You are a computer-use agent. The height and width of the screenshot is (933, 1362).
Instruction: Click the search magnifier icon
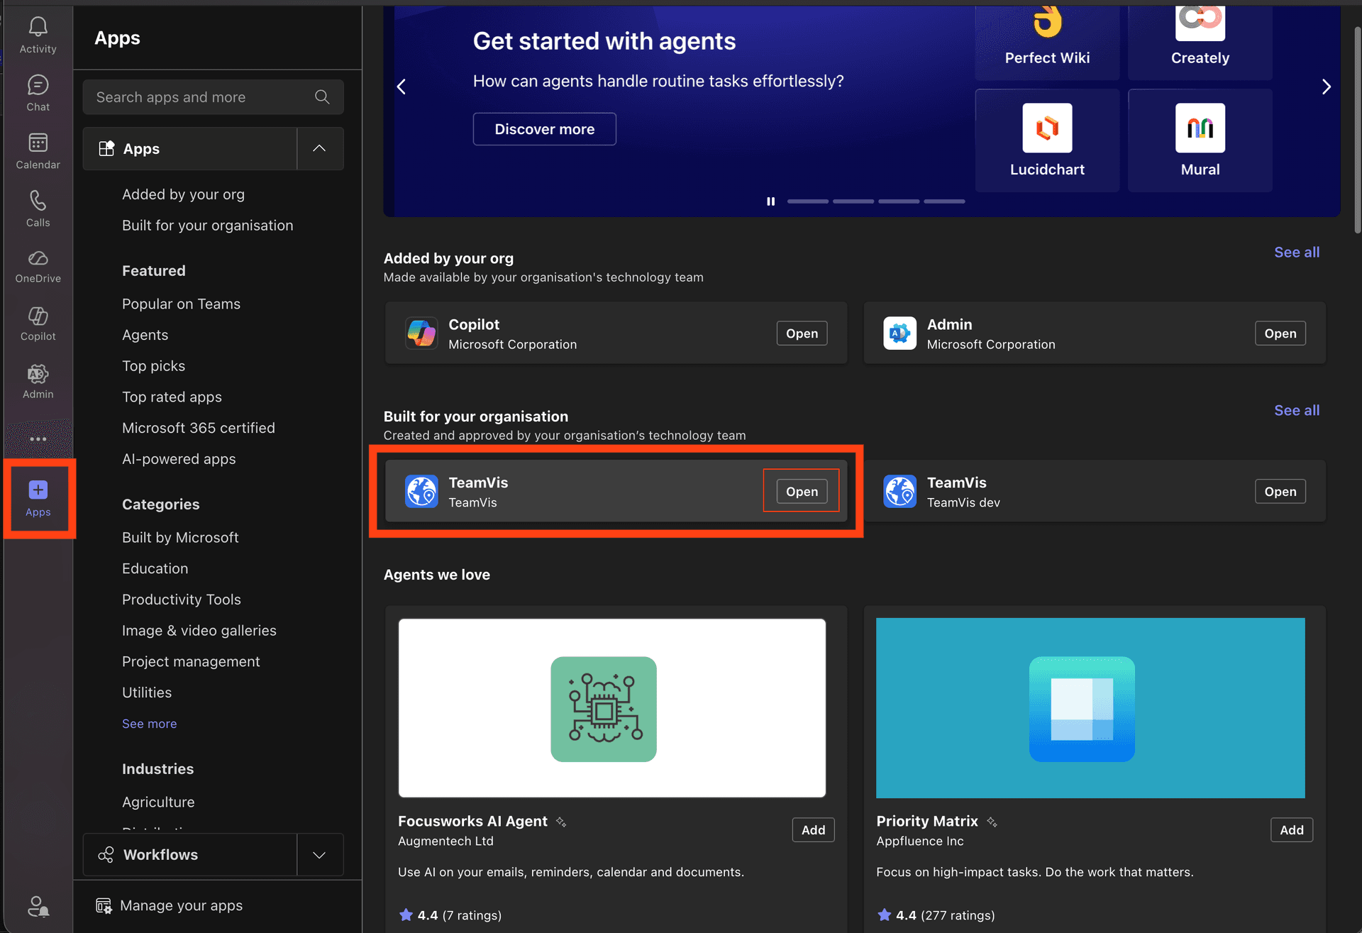pos(322,96)
